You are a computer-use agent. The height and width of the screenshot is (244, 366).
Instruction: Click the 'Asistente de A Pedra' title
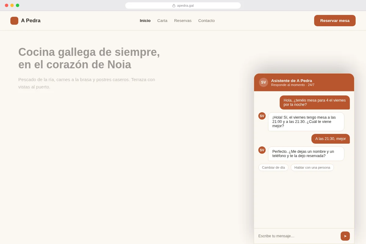point(292,81)
